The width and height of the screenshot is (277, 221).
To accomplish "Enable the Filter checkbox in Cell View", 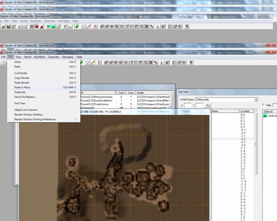I will 264,105.
